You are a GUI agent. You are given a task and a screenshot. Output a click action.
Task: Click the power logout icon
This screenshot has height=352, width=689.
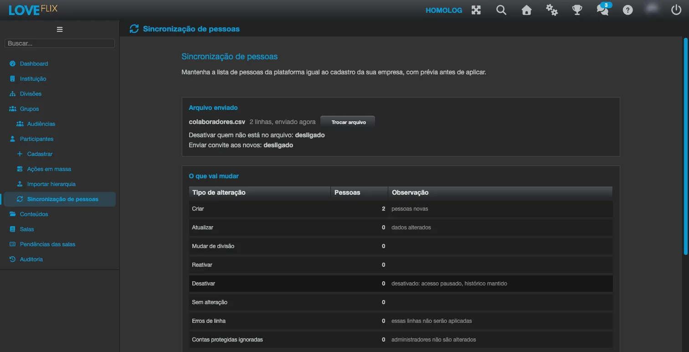pos(677,10)
